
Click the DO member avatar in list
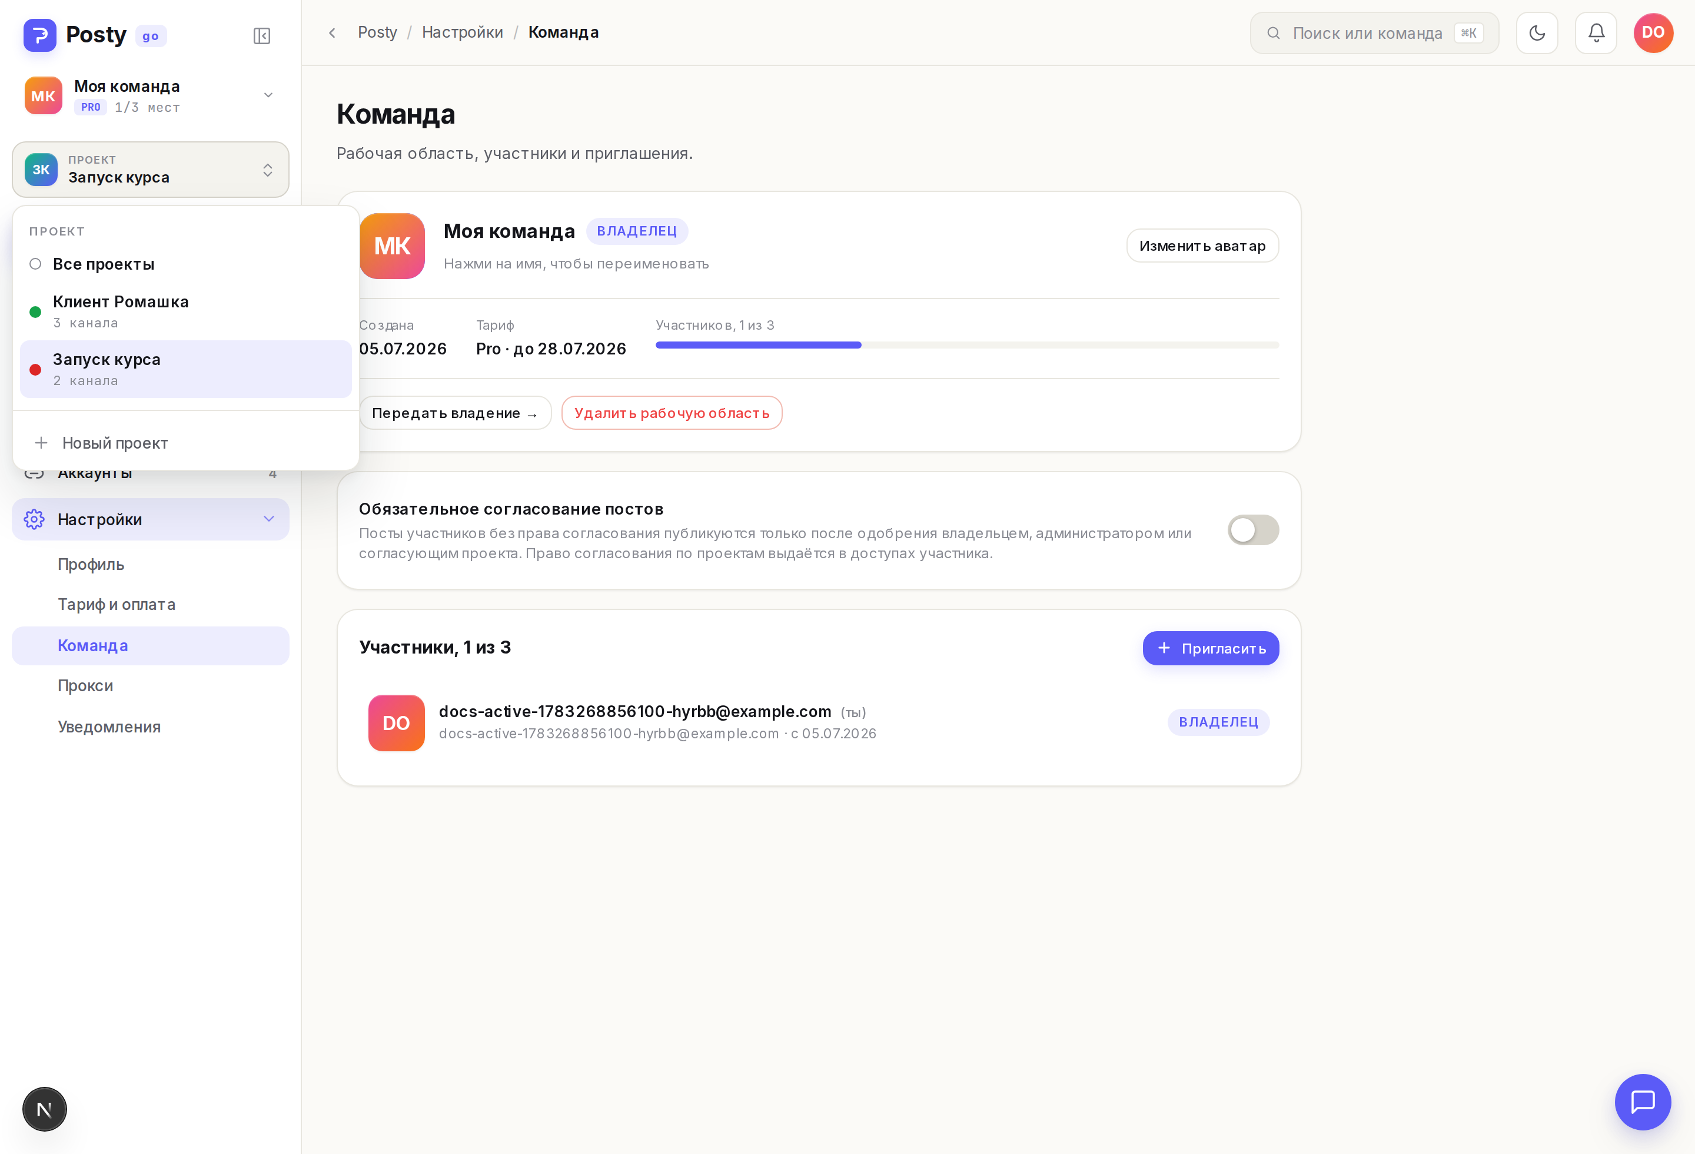396,723
